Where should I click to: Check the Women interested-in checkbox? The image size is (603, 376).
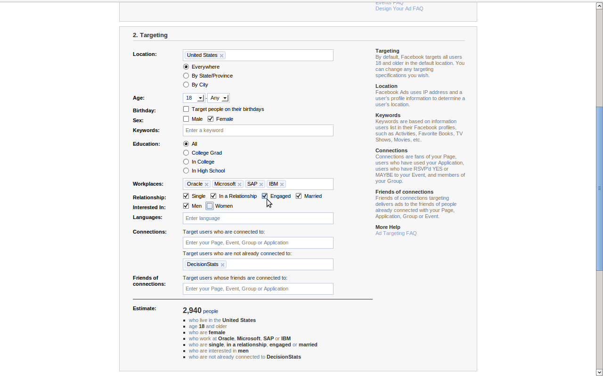210,206
